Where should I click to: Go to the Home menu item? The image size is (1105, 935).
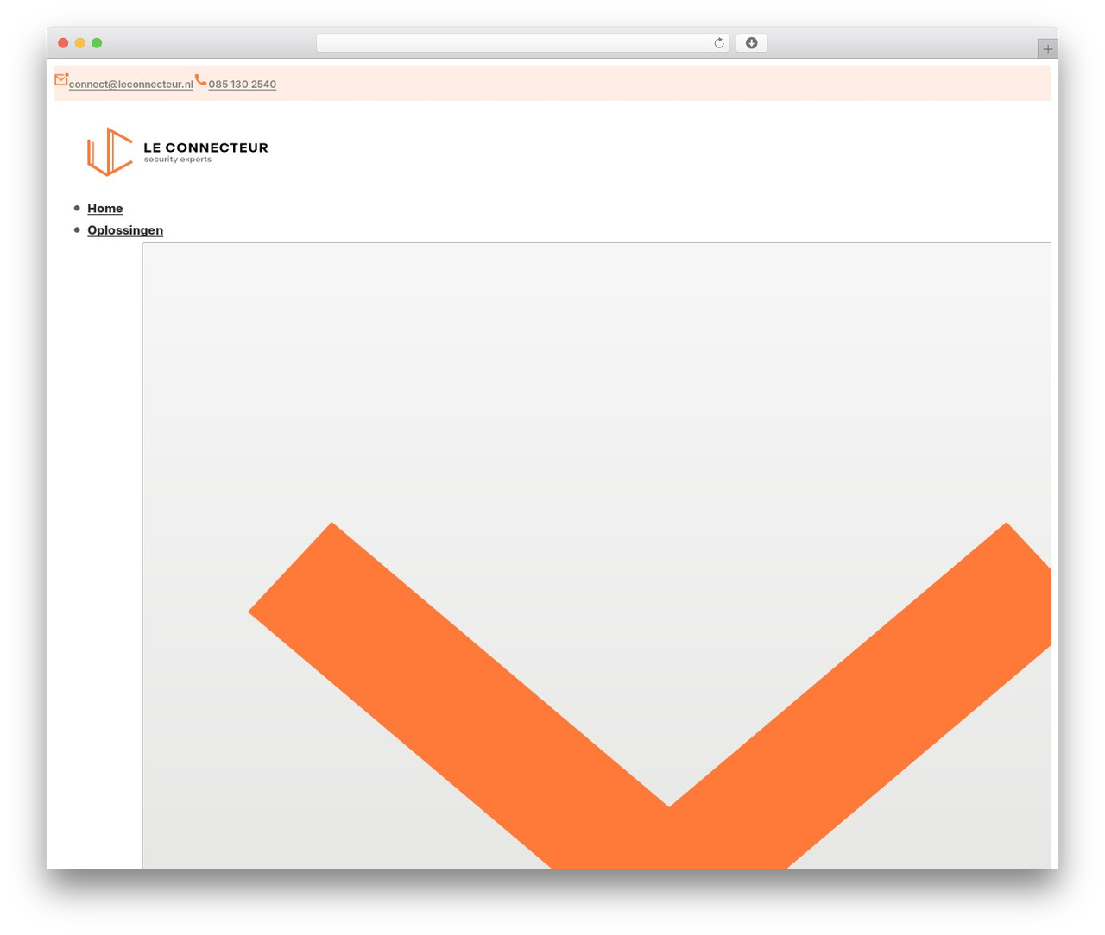105,209
